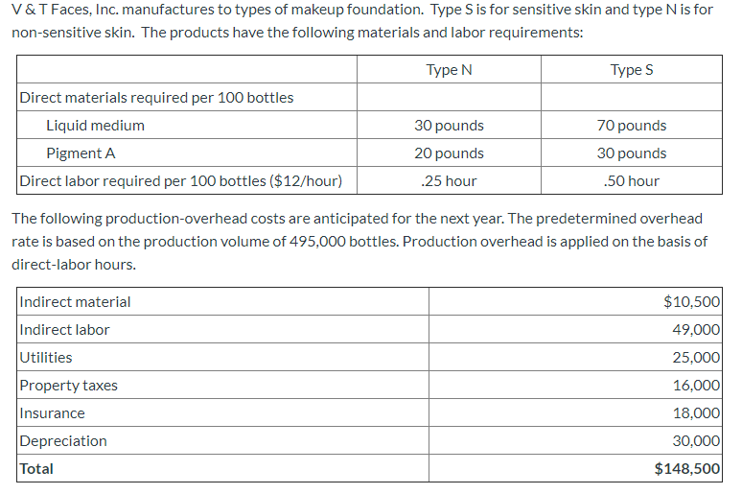
Task: Click the '16,000' value
Action: pyautogui.click(x=696, y=386)
